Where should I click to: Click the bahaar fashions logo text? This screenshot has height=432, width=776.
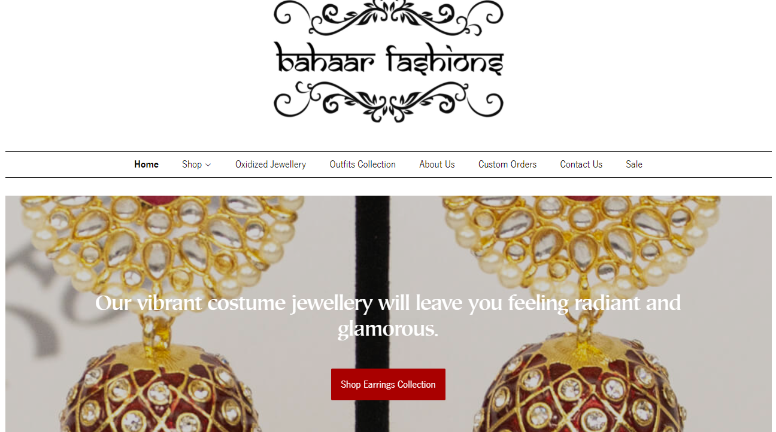click(x=389, y=60)
